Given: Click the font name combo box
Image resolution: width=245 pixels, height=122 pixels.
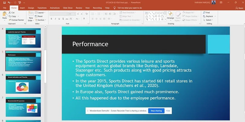Looking at the screenshot, I should pos(59,14).
